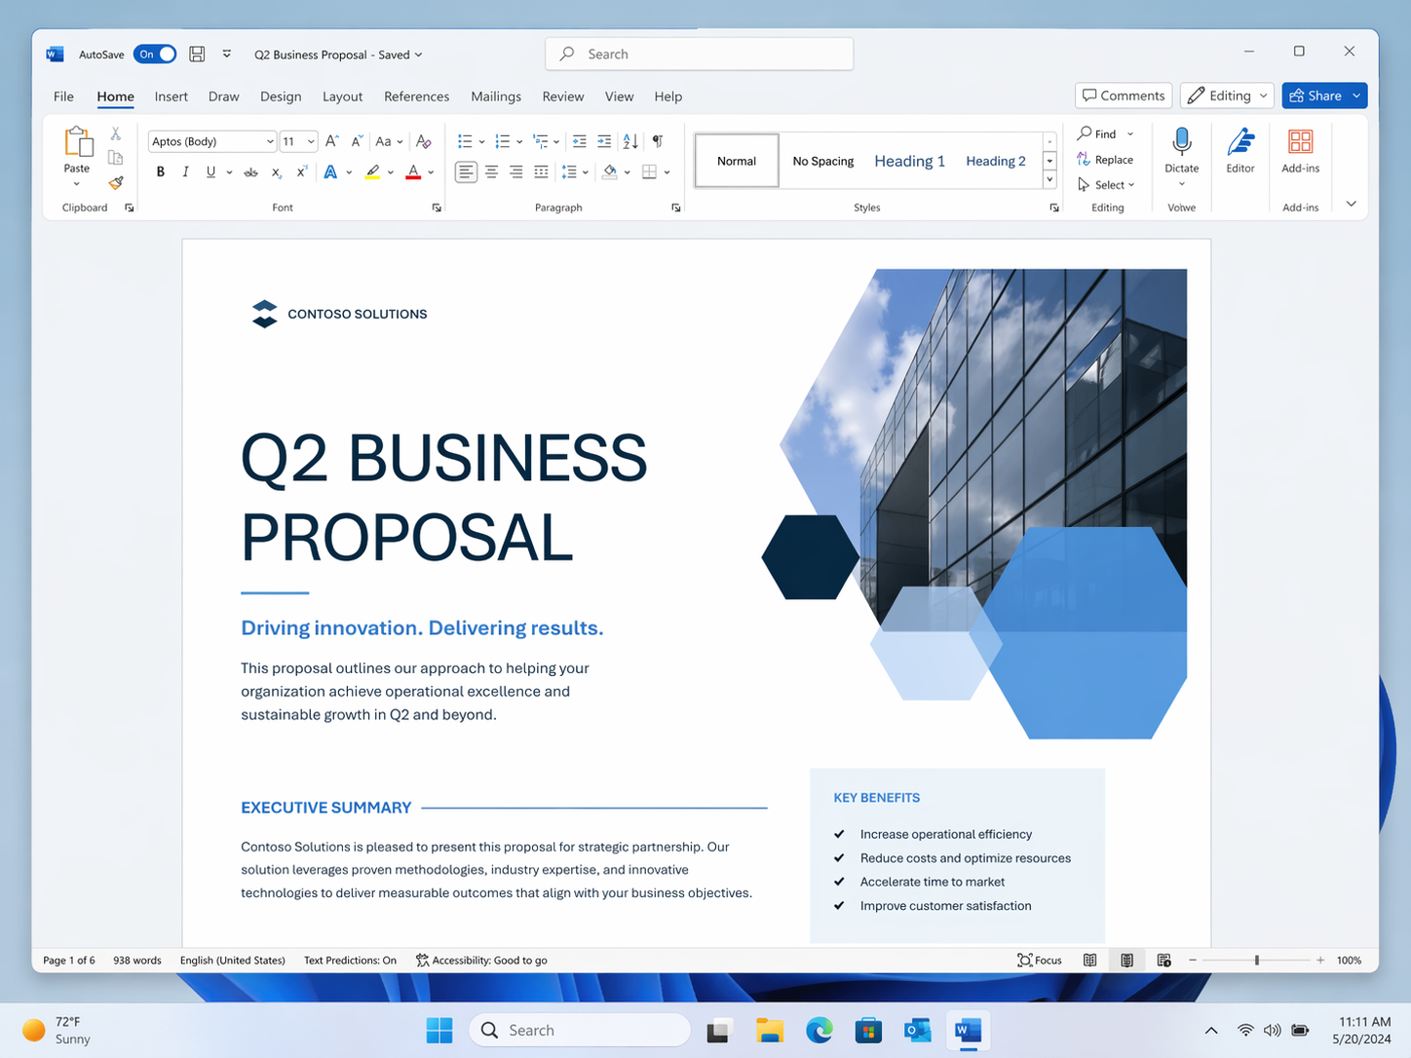
Task: Switch to the Review tab
Action: click(x=563, y=96)
